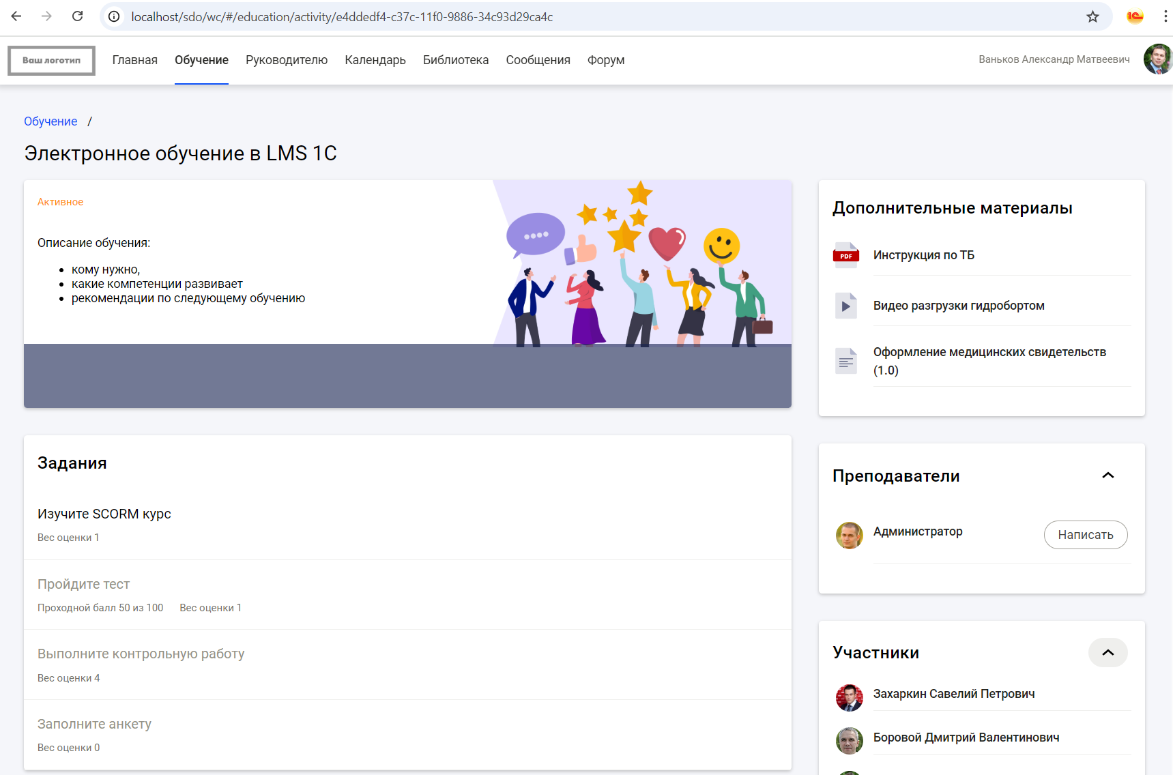Click the «Написать» button

[1085, 535]
